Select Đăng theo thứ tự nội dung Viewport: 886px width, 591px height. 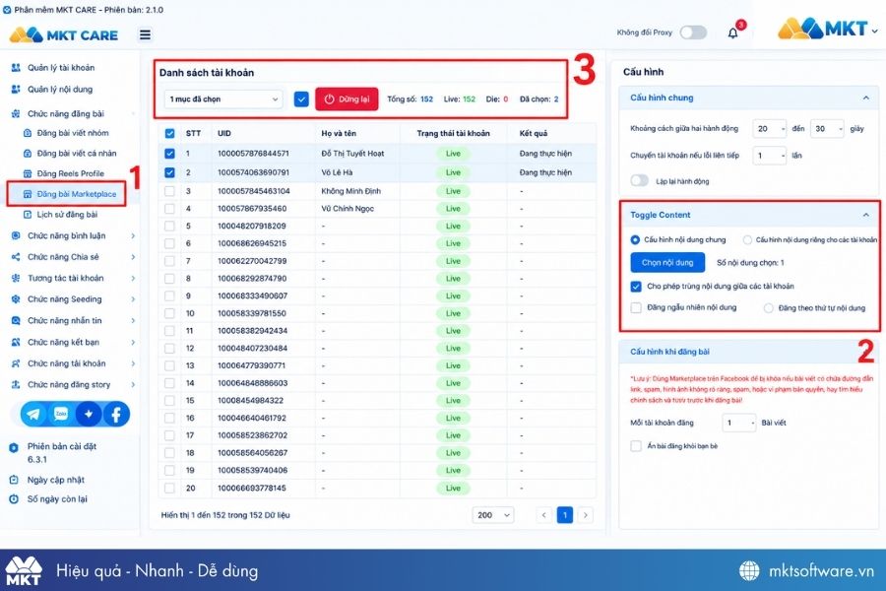(x=768, y=308)
